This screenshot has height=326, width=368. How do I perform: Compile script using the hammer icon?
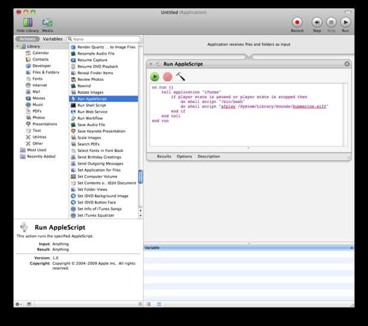[x=180, y=77]
